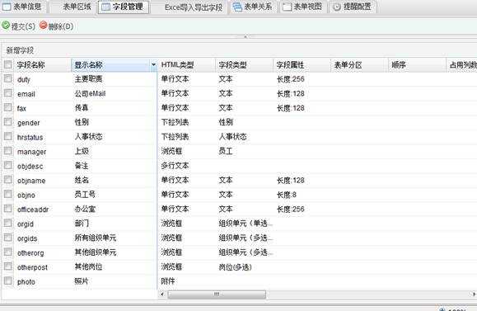Check the box for email row
This screenshot has height=311, width=477.
coord(8,93)
